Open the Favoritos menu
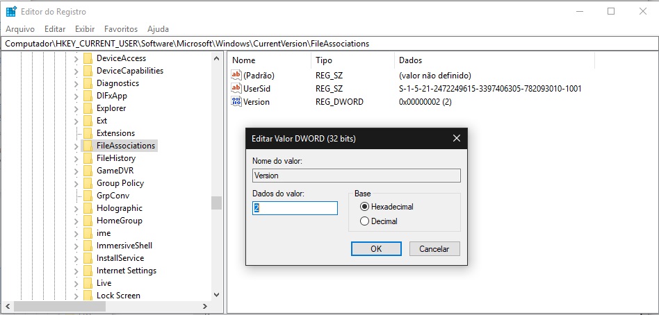The width and height of the screenshot is (659, 315). click(x=121, y=29)
